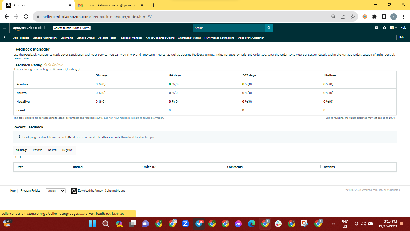This screenshot has width=410, height=231.
Task: Open Performance Notifications
Action: (219, 38)
